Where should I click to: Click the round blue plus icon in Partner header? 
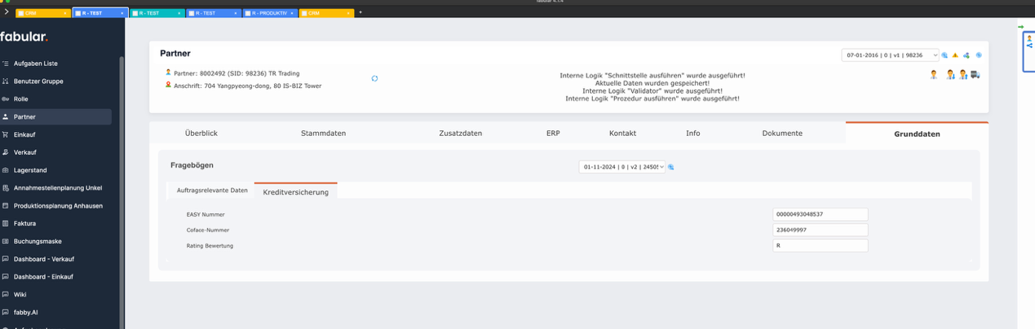pyautogui.click(x=979, y=55)
